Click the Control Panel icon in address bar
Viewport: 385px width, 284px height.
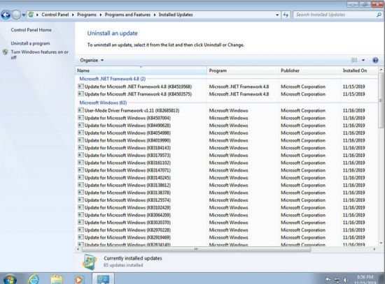point(31,15)
